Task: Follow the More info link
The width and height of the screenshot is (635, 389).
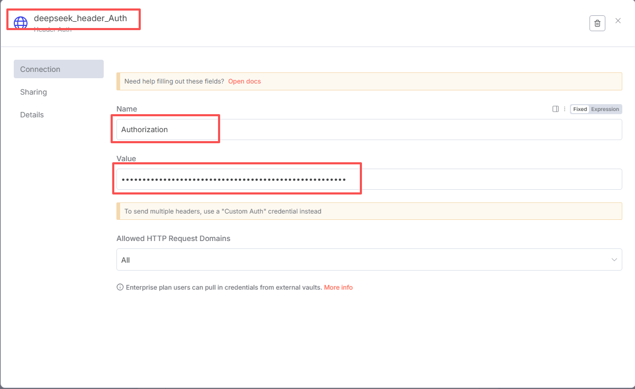Action: 338,288
